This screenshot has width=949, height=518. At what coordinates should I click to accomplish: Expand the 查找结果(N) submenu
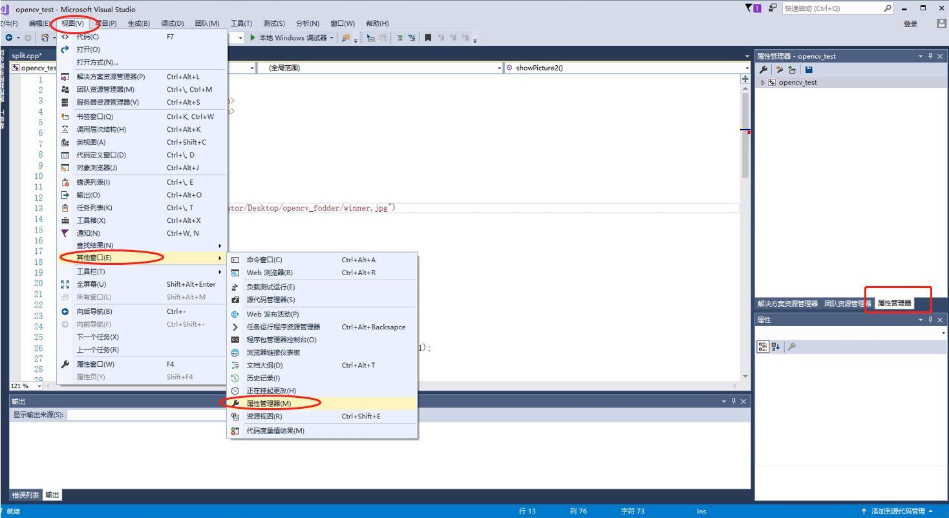coord(142,245)
